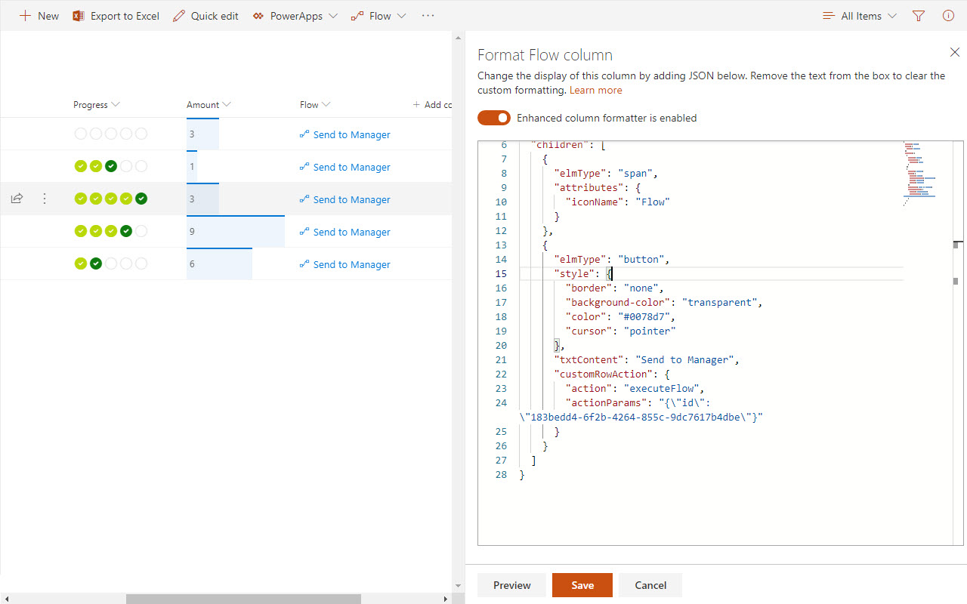967x604 pixels.
Task: Cancel the column formatting changes
Action: pos(650,585)
